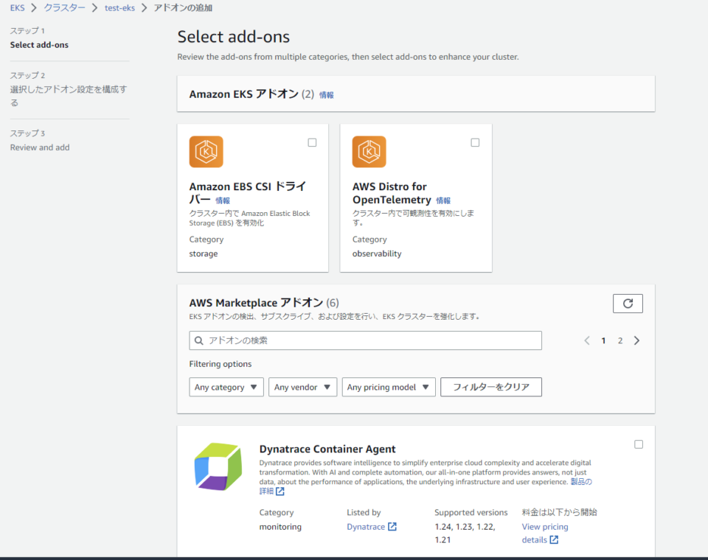The height and width of the screenshot is (560, 708).
Task: Click the アドオンの検索 search field
Action: (365, 340)
